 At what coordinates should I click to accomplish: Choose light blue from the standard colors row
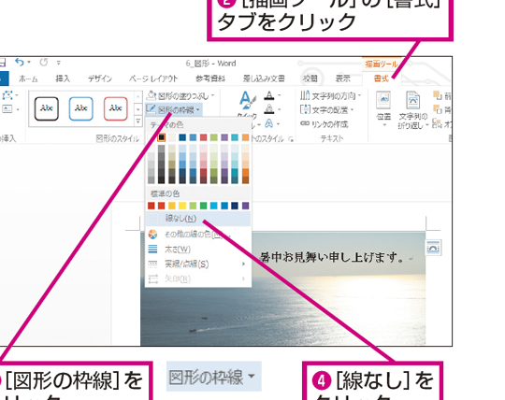(x=214, y=206)
